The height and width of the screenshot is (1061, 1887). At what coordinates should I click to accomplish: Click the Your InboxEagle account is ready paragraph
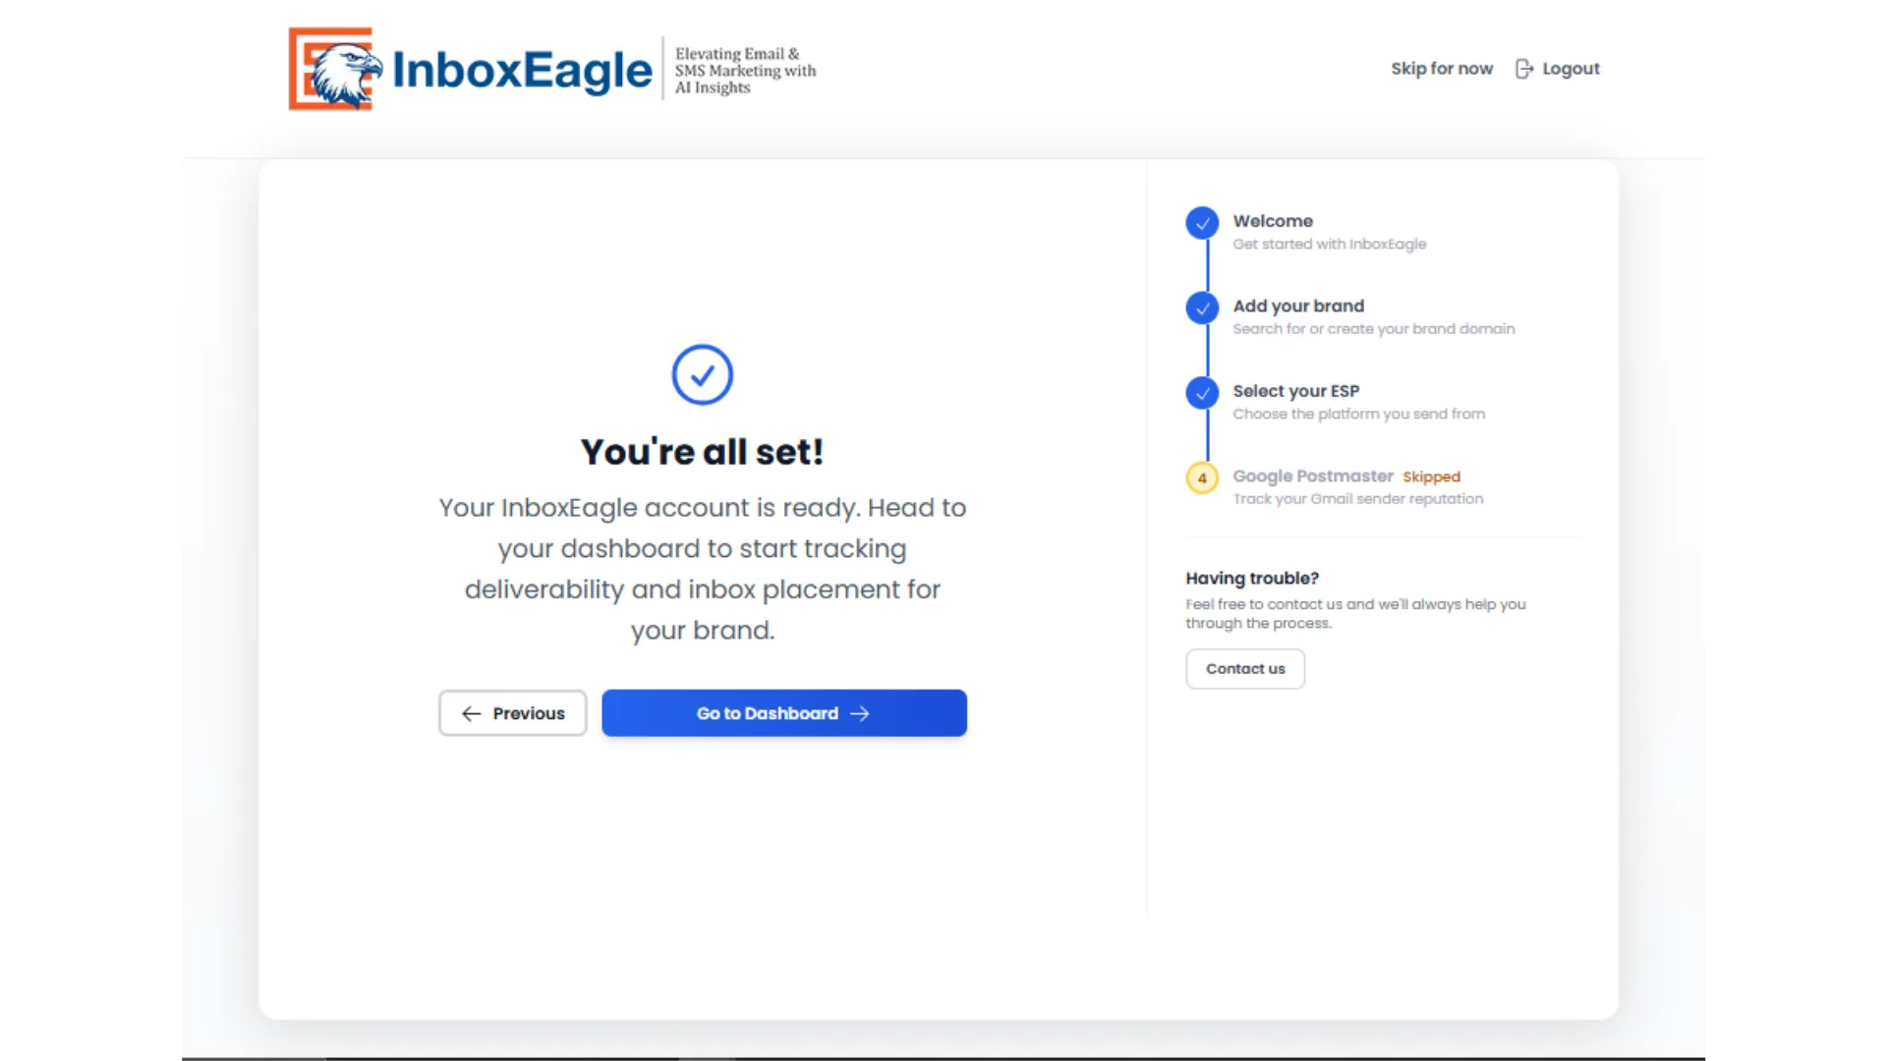pyautogui.click(x=702, y=569)
